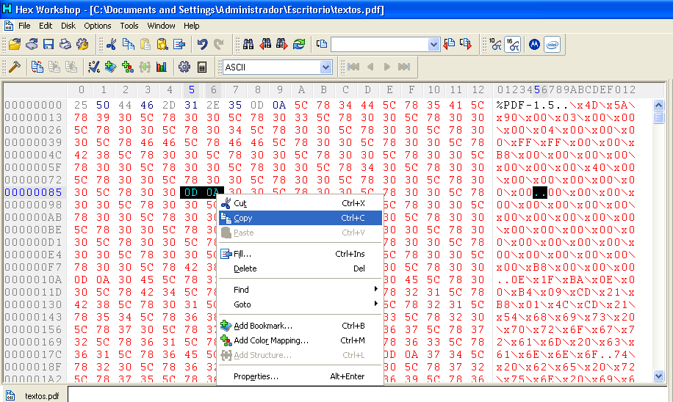
Task: Click the Hex Workshop document icon in menu bar
Action: [x=9, y=26]
